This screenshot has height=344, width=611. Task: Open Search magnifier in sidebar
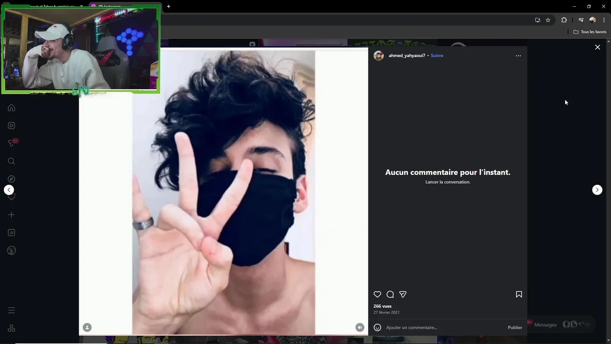click(11, 161)
